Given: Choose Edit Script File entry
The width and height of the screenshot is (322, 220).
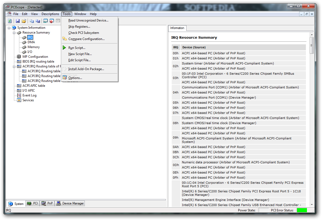Looking at the screenshot, I should (90, 60).
